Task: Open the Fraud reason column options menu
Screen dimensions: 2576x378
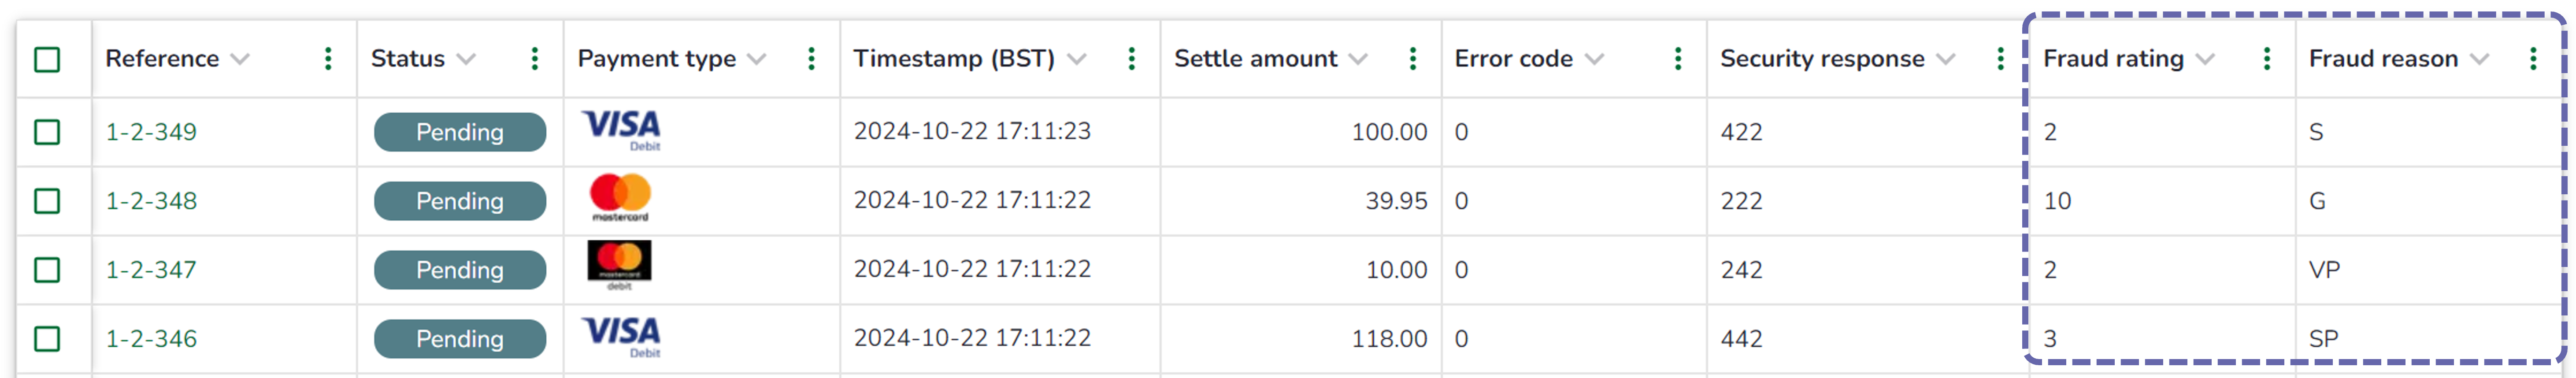Action: point(2532,59)
